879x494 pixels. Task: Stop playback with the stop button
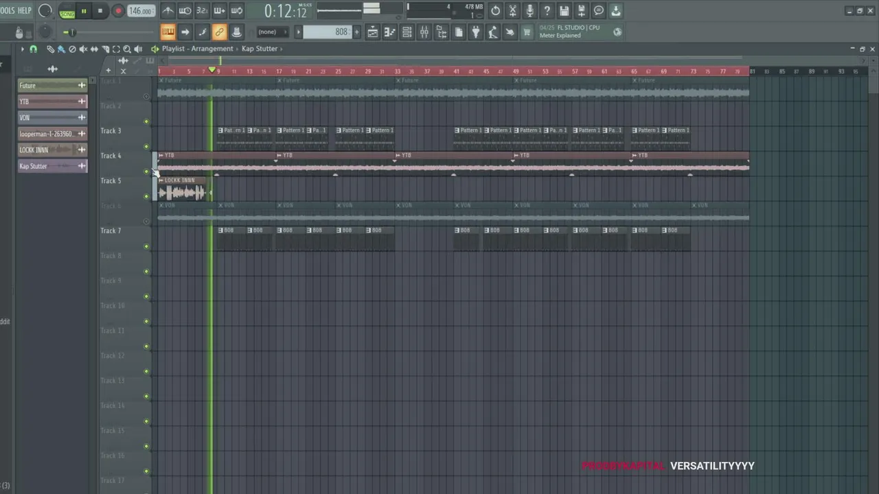click(x=100, y=11)
